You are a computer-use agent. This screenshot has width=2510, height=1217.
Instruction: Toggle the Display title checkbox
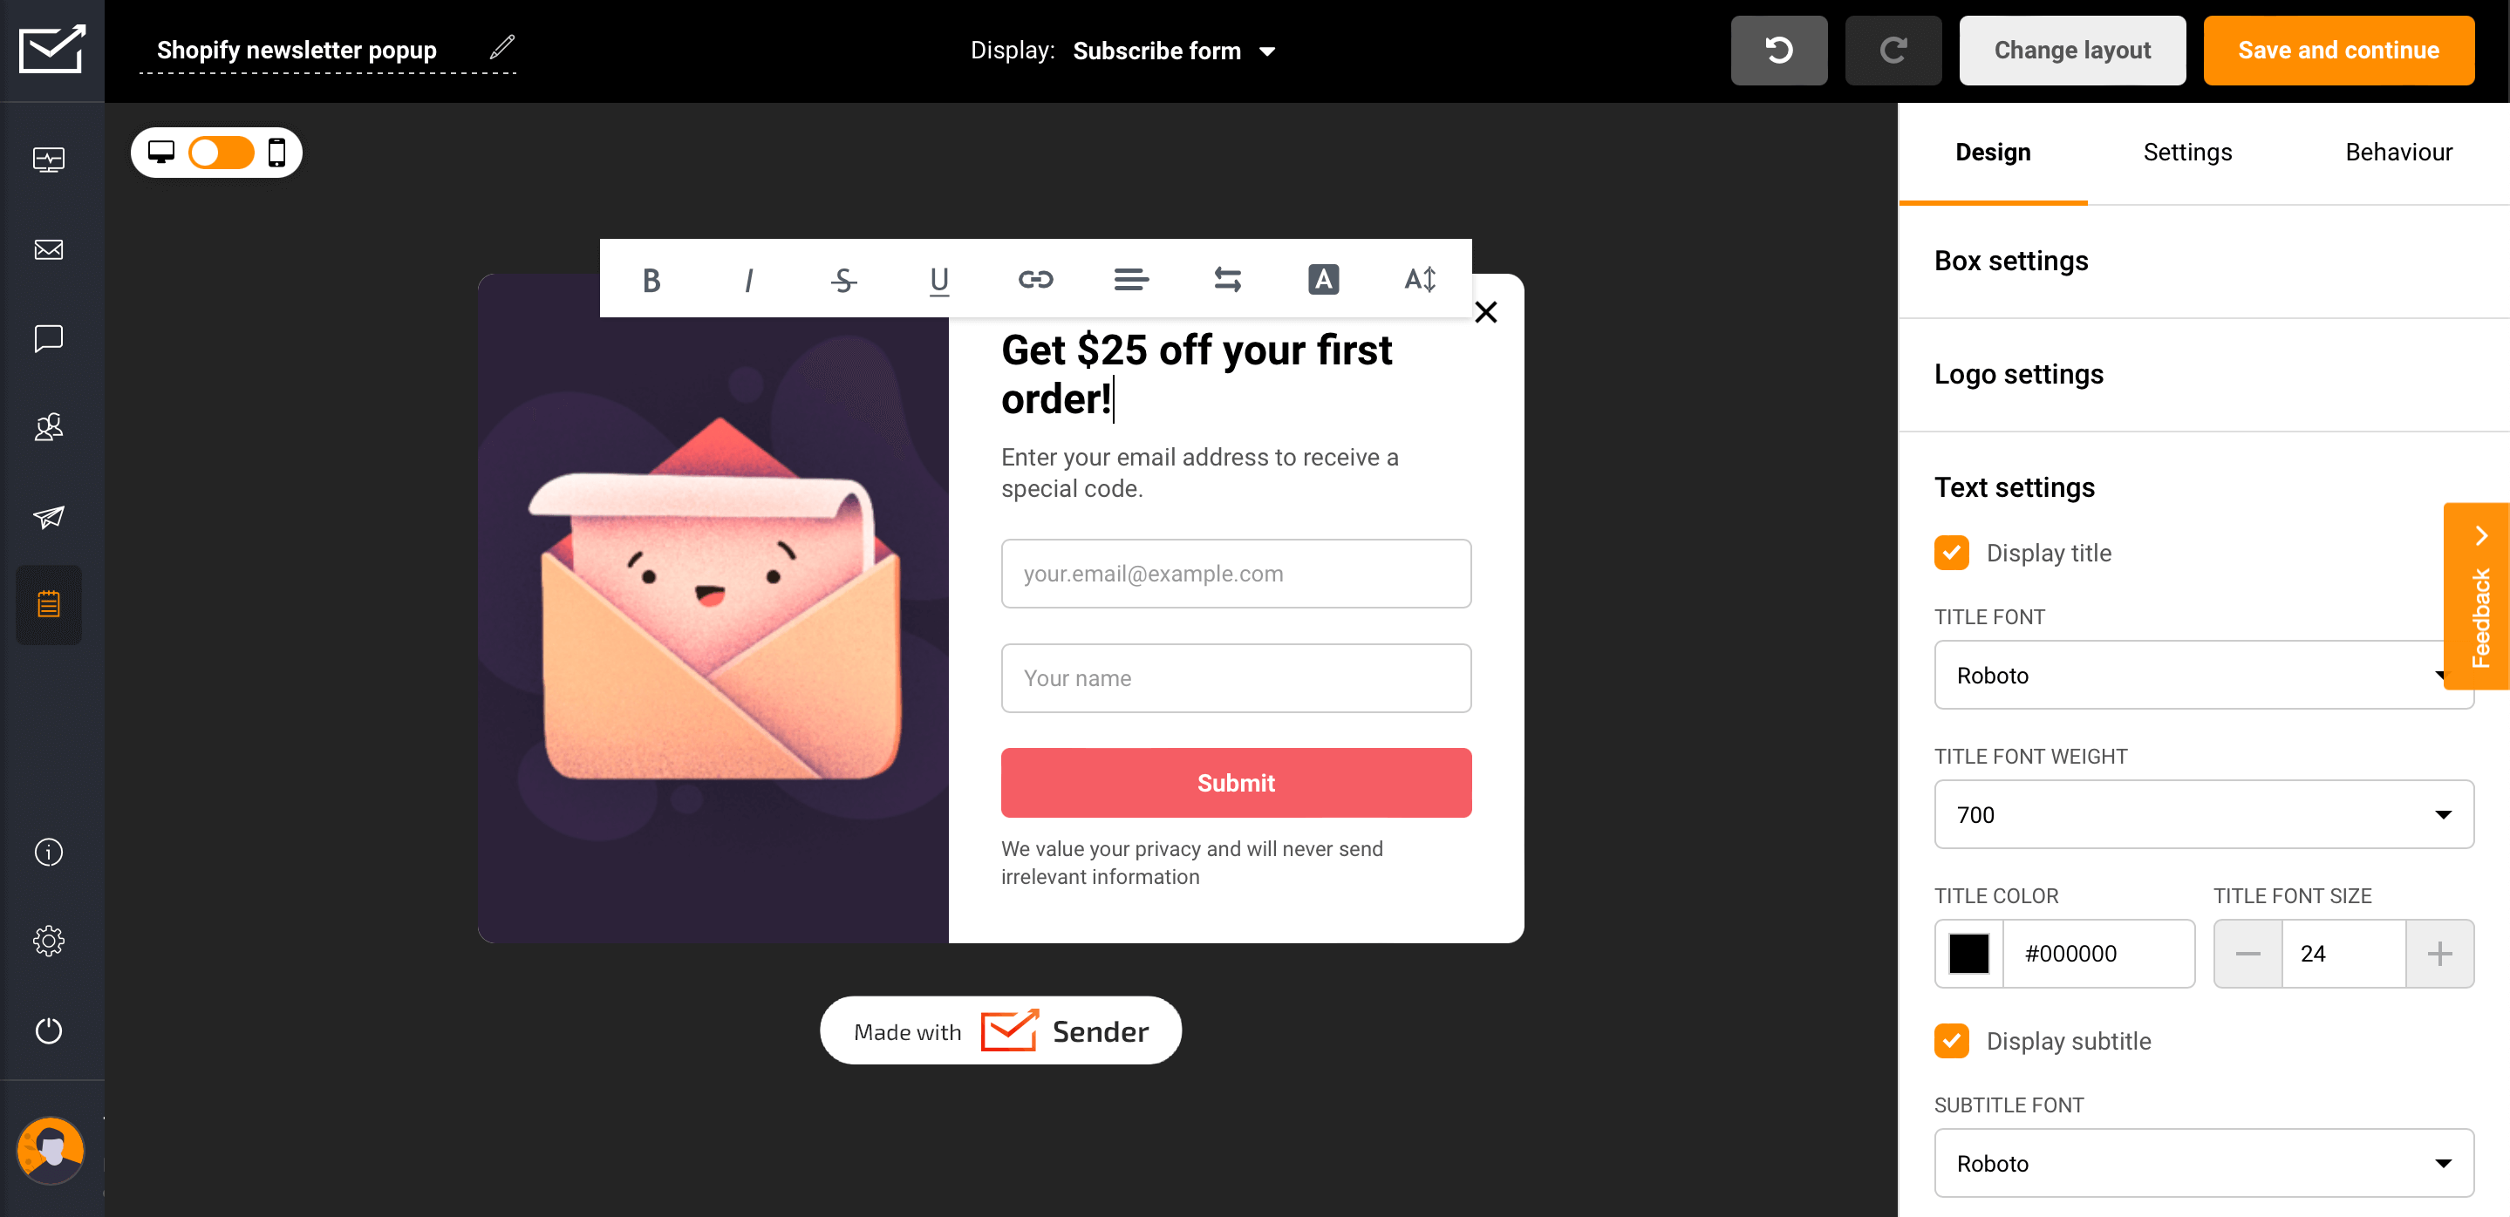tap(1951, 552)
